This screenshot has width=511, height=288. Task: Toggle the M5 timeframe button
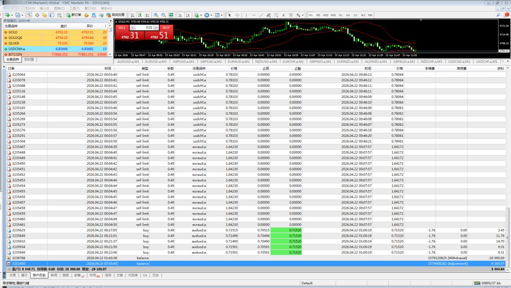click(x=318, y=15)
